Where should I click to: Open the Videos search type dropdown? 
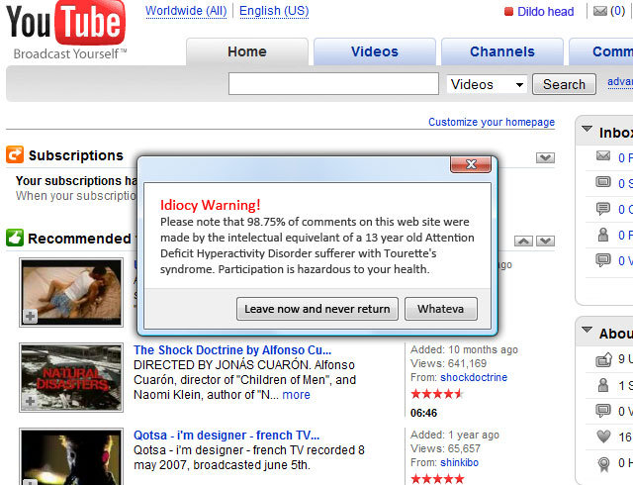487,84
